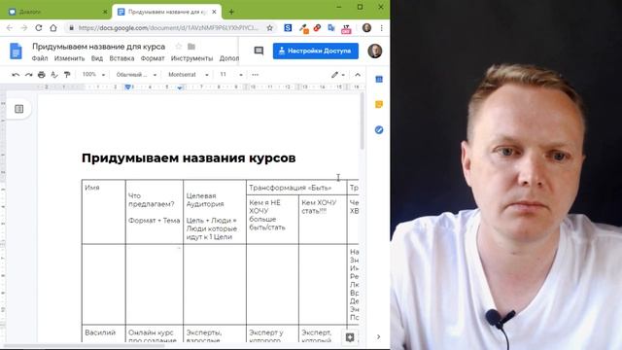Open the Вставка menu
The height and width of the screenshot is (350, 622).
121,58
